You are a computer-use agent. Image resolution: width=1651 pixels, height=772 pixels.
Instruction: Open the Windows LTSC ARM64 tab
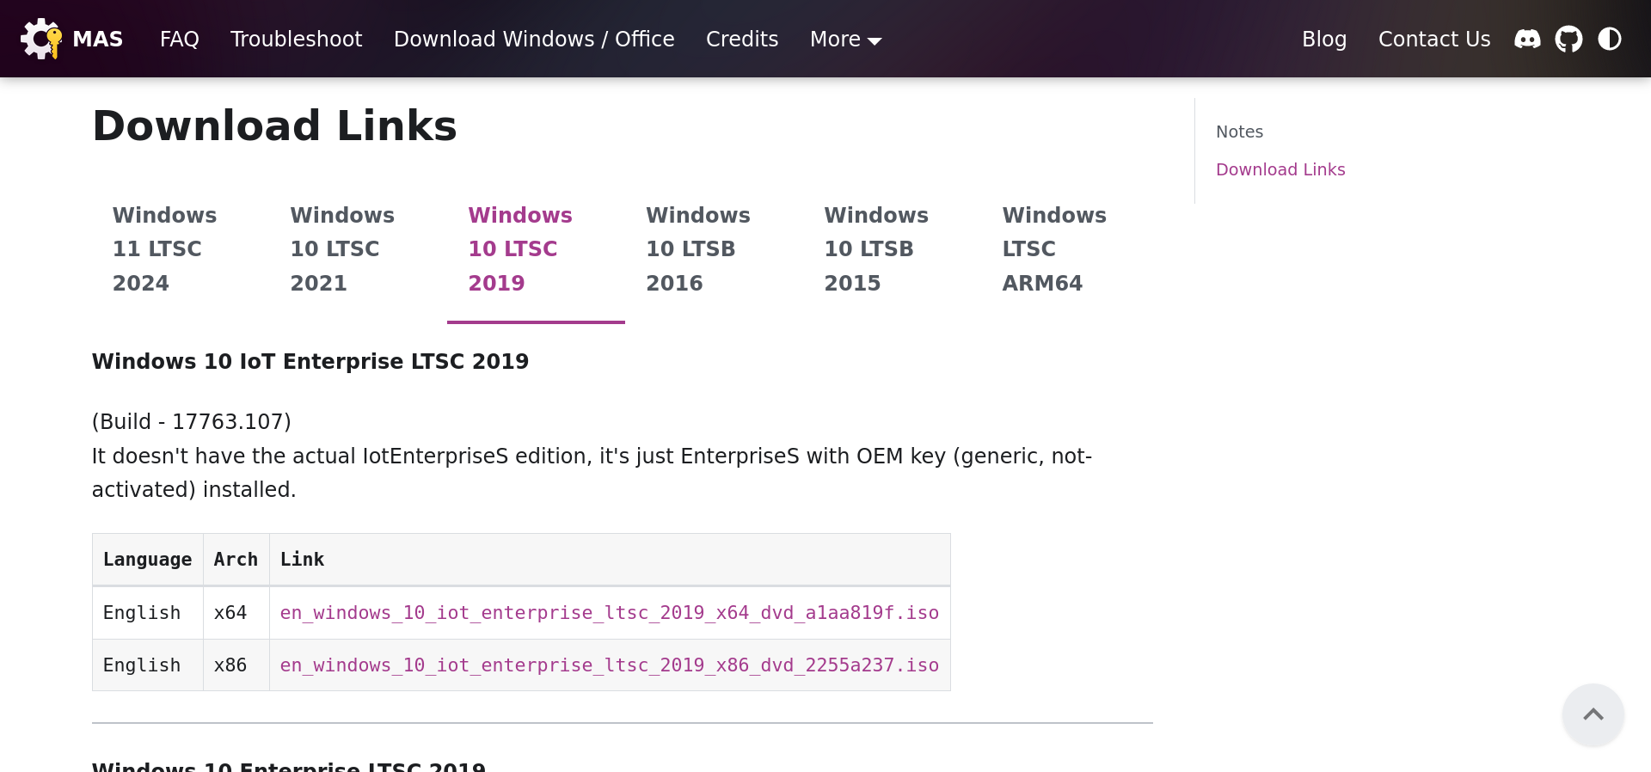tap(1053, 249)
